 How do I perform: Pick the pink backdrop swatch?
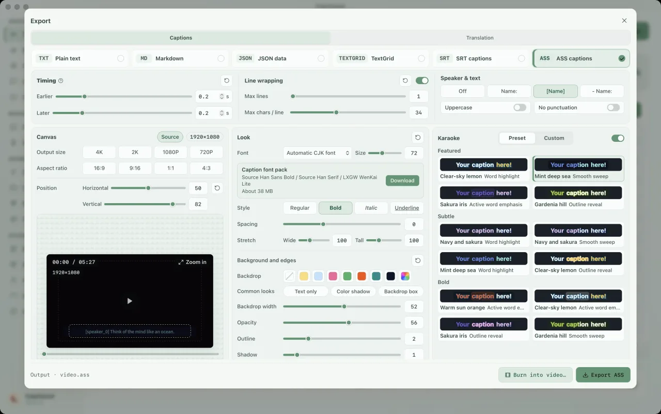pyautogui.click(x=333, y=276)
